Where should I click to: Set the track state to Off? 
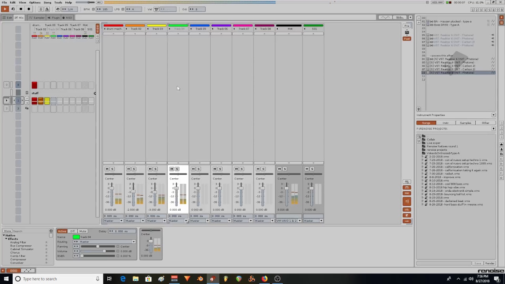pos(72,231)
